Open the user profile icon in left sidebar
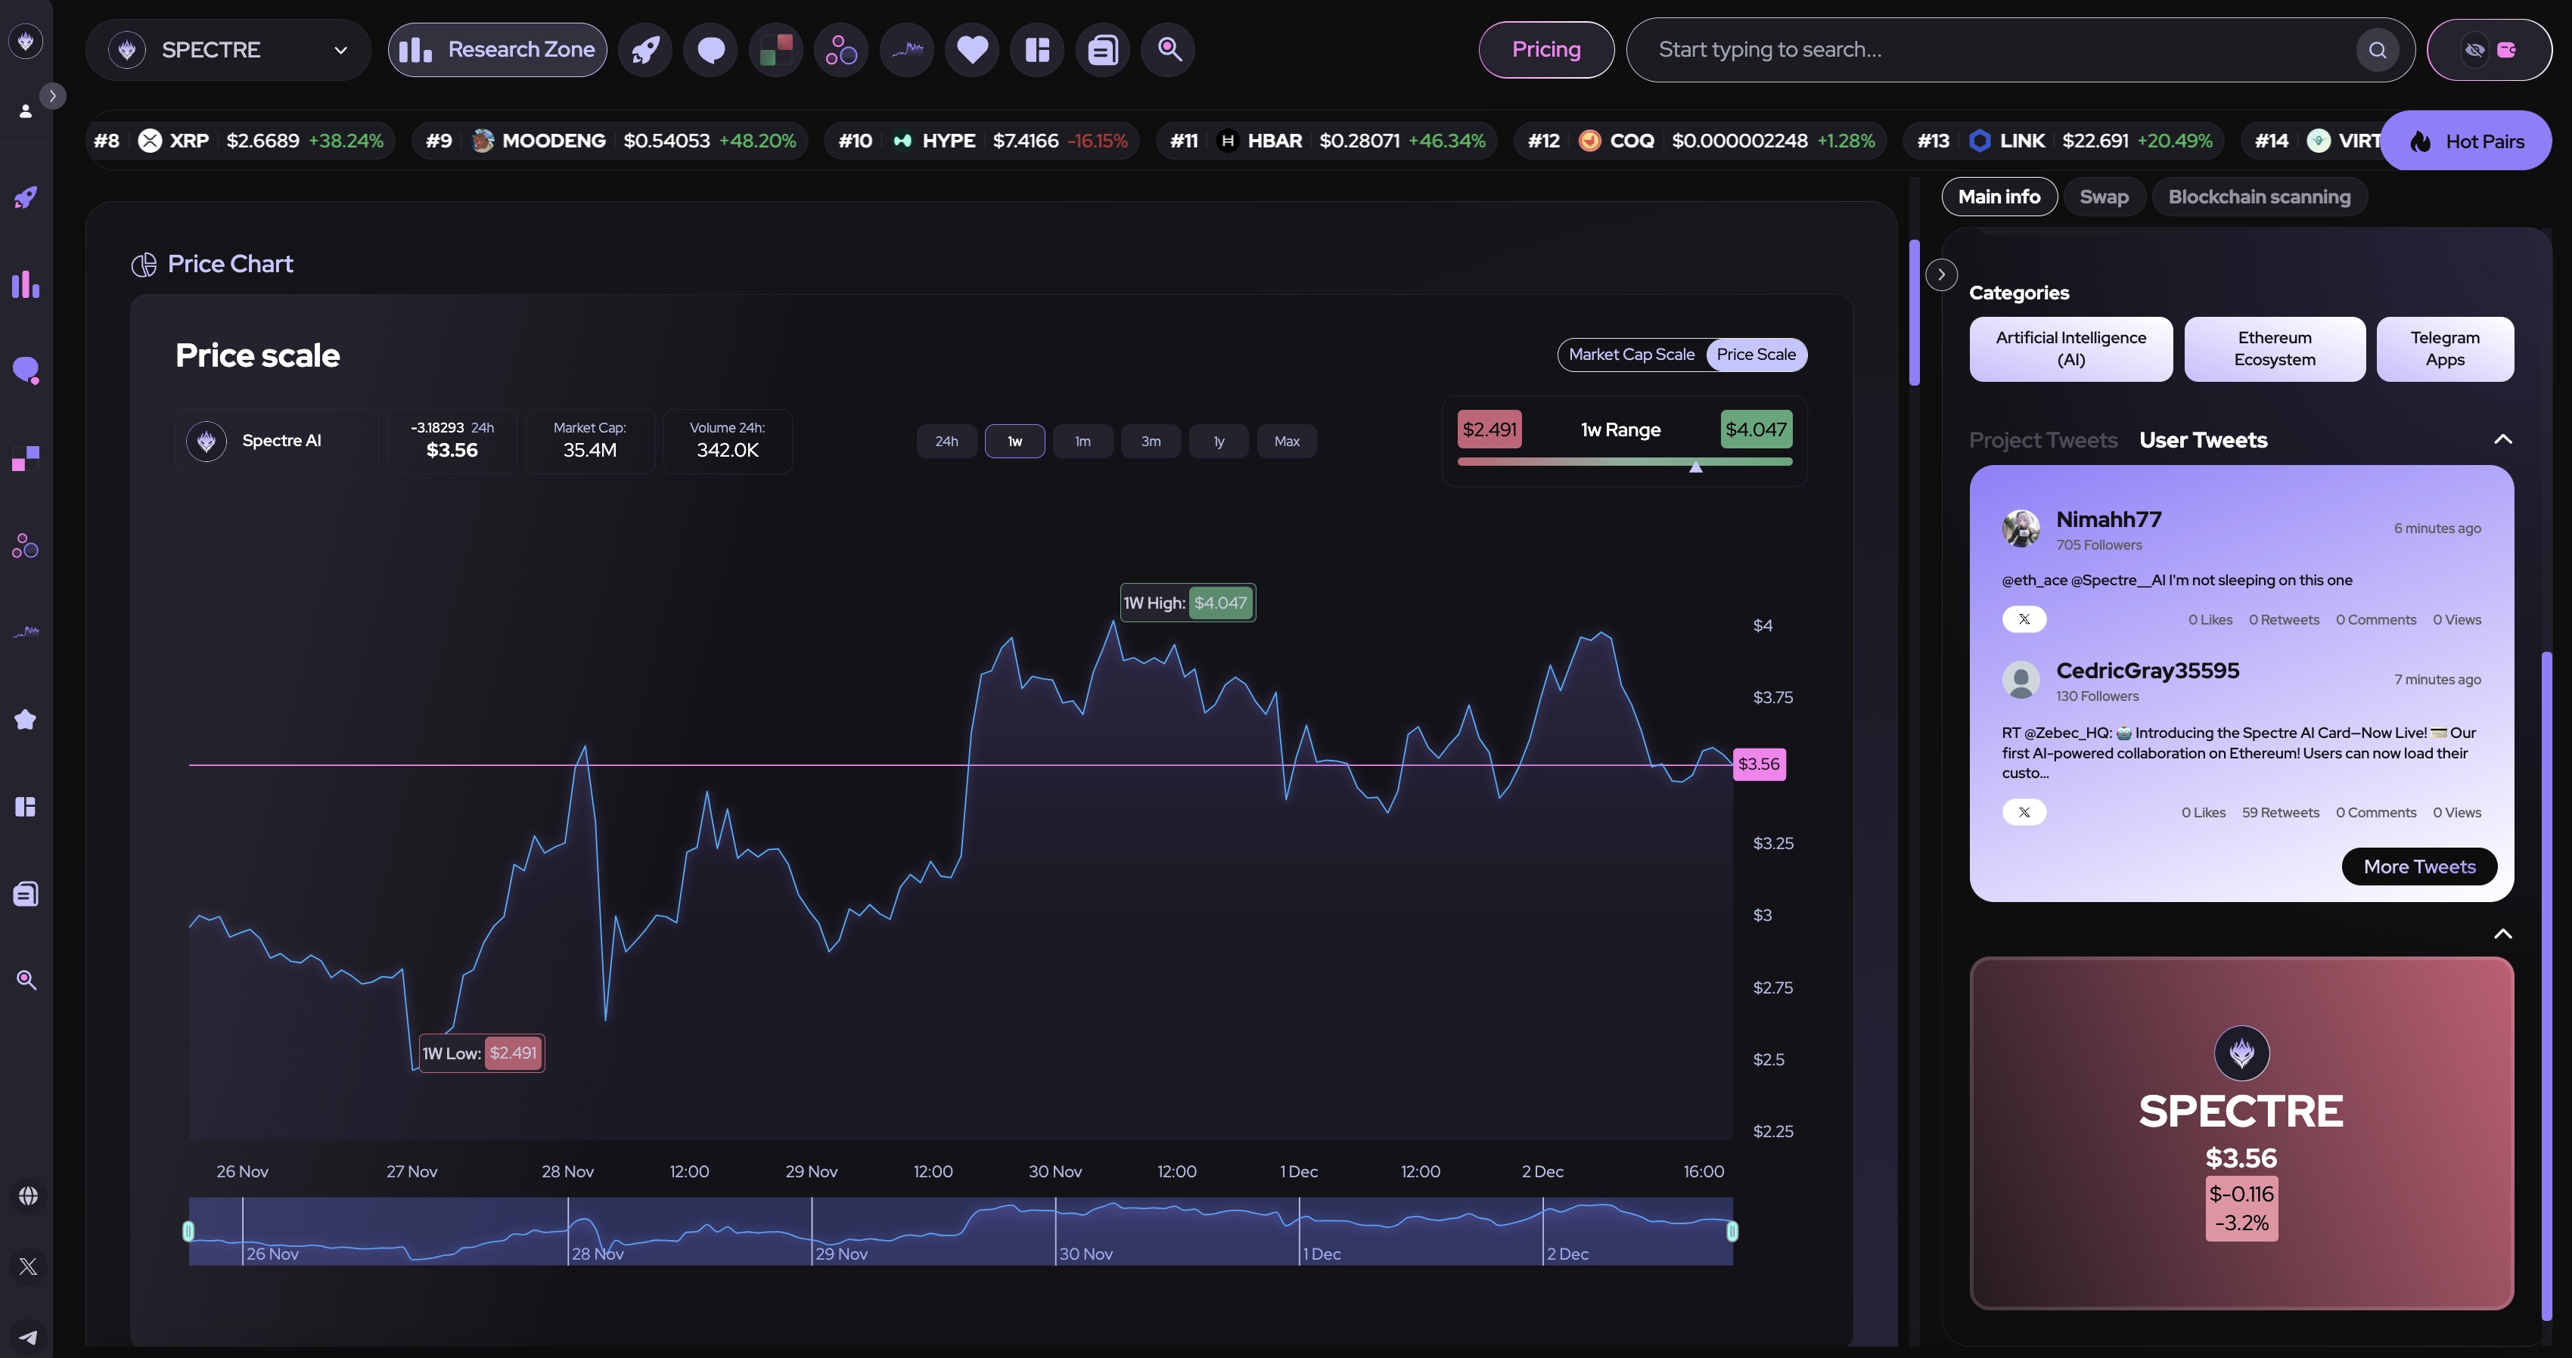The height and width of the screenshot is (1358, 2572). click(26, 110)
